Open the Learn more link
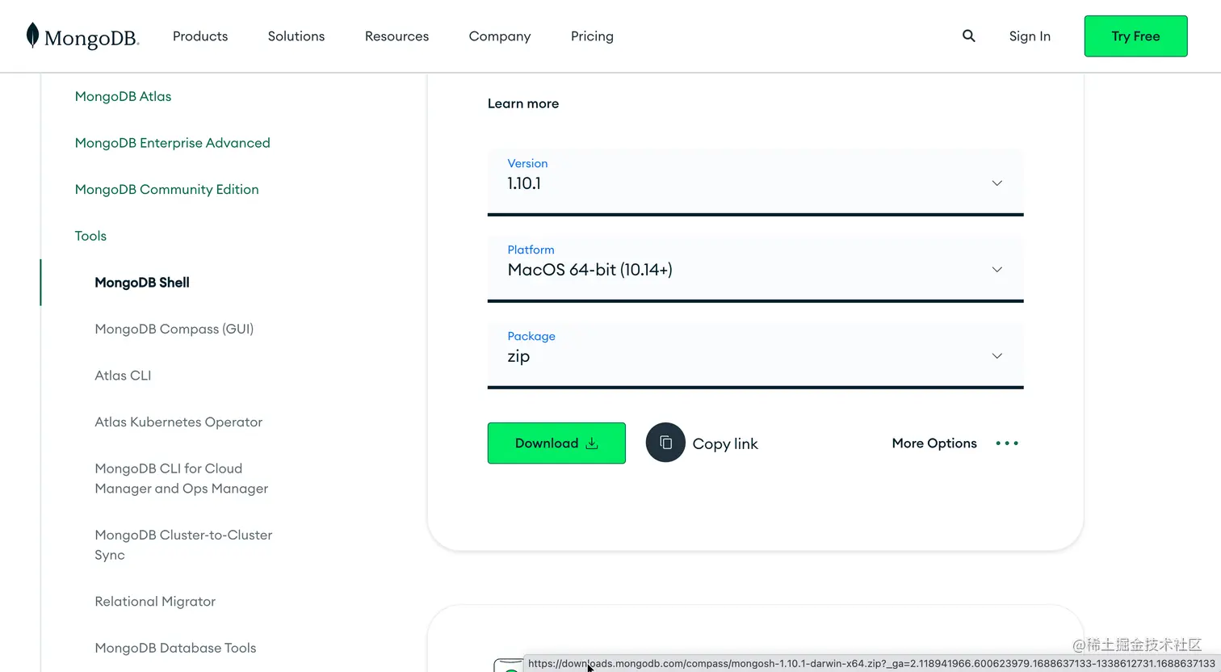The height and width of the screenshot is (672, 1221). [x=523, y=103]
